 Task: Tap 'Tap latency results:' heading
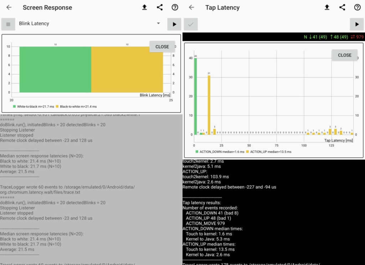click(202, 203)
